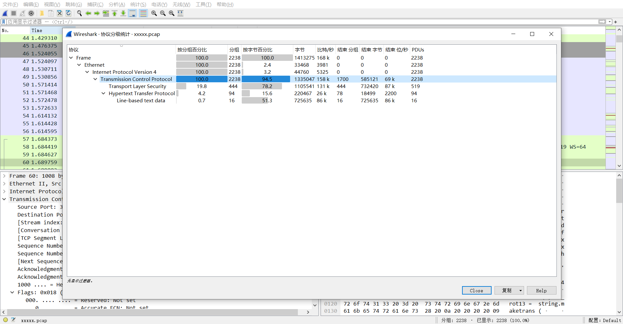Sort by the 字节 column header
623x324 pixels.
[x=304, y=50]
